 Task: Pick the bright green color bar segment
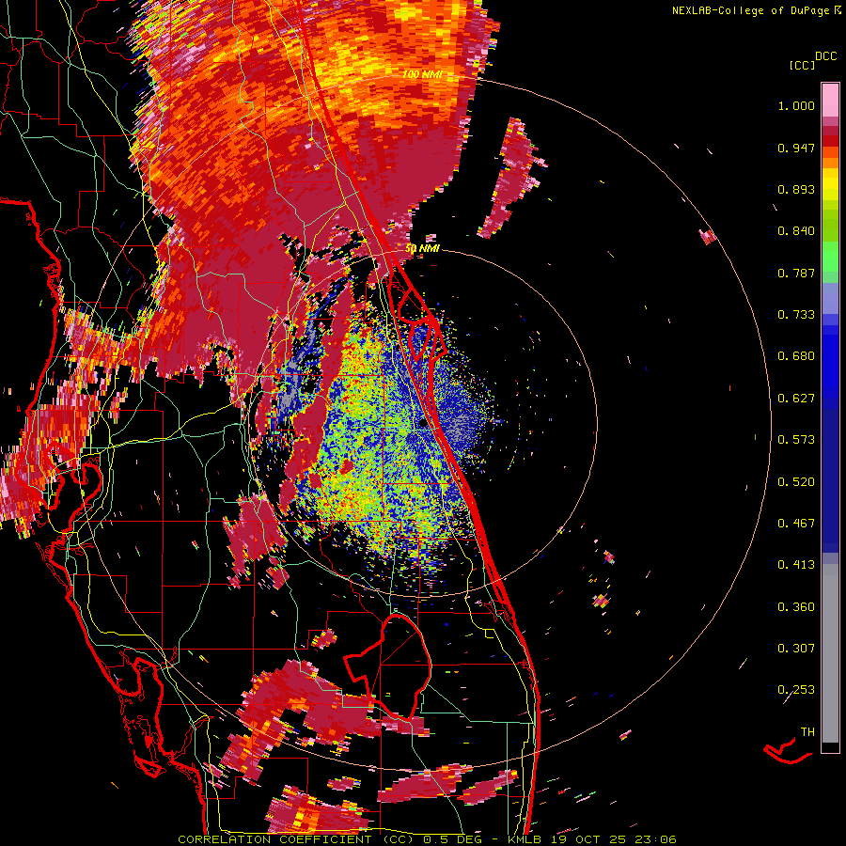(830, 257)
